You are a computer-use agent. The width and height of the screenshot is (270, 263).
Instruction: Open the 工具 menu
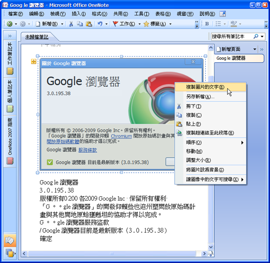point(142,14)
